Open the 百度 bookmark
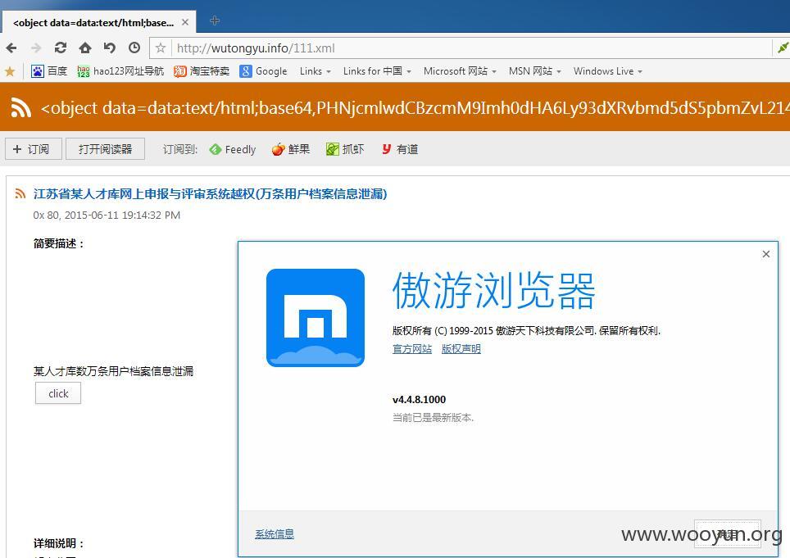 (49, 71)
